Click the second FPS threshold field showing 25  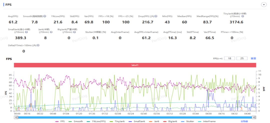(242, 58)
